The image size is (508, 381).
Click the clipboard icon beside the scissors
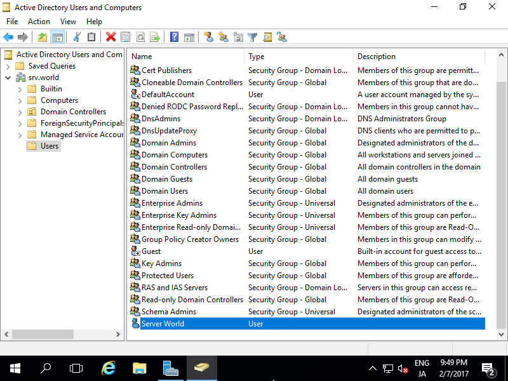tap(91, 37)
